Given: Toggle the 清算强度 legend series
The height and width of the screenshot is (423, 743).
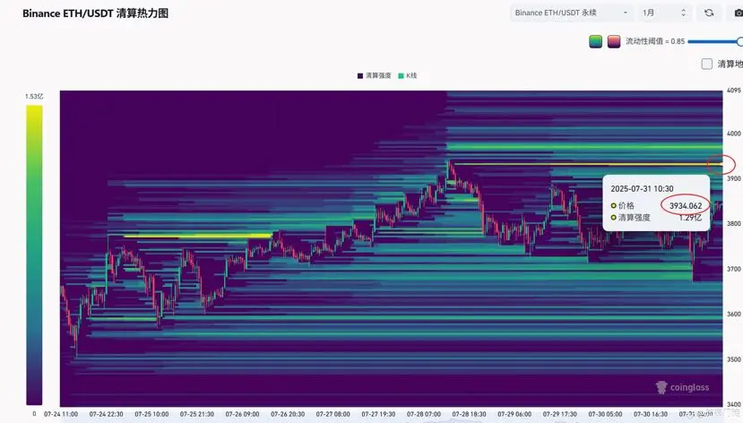Looking at the screenshot, I should (x=374, y=76).
